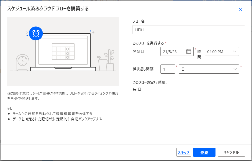
Task: Click the dialog title スケジュール済みクラウド フローを構築する
Action: click(x=48, y=9)
